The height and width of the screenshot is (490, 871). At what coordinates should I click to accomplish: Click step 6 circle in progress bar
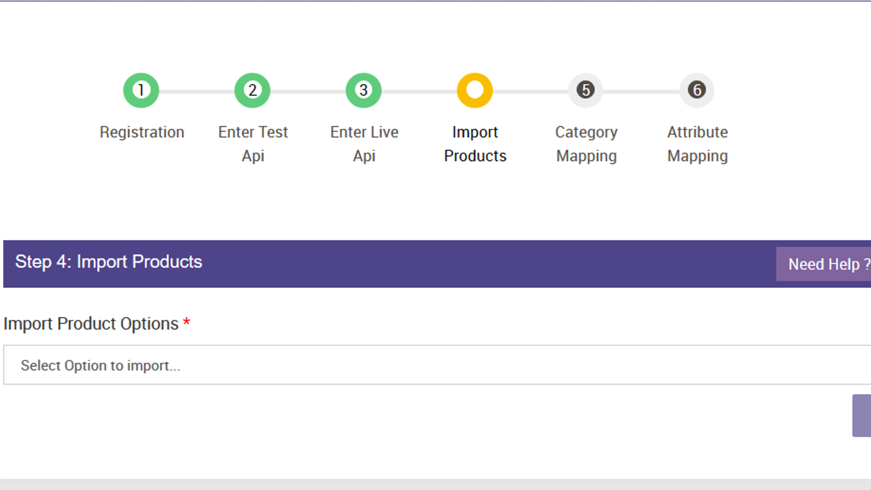(x=697, y=90)
